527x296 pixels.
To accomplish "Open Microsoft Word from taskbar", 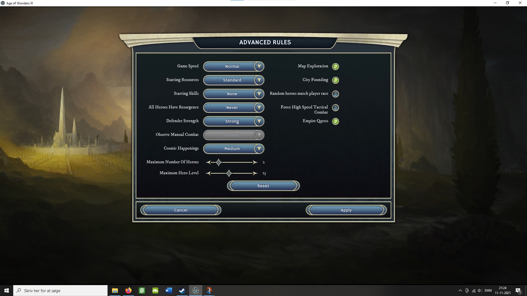I will click(169, 291).
